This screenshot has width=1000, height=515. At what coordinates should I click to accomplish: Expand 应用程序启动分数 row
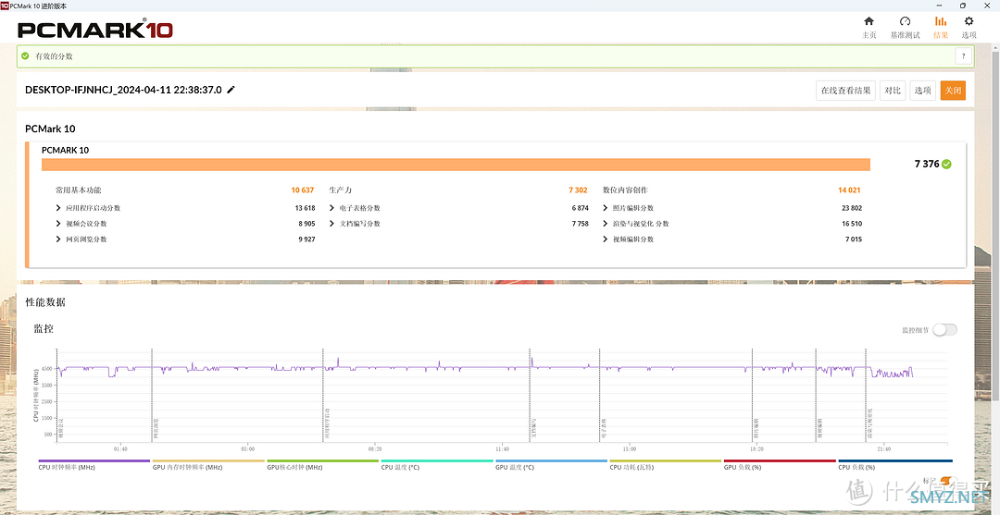point(58,208)
